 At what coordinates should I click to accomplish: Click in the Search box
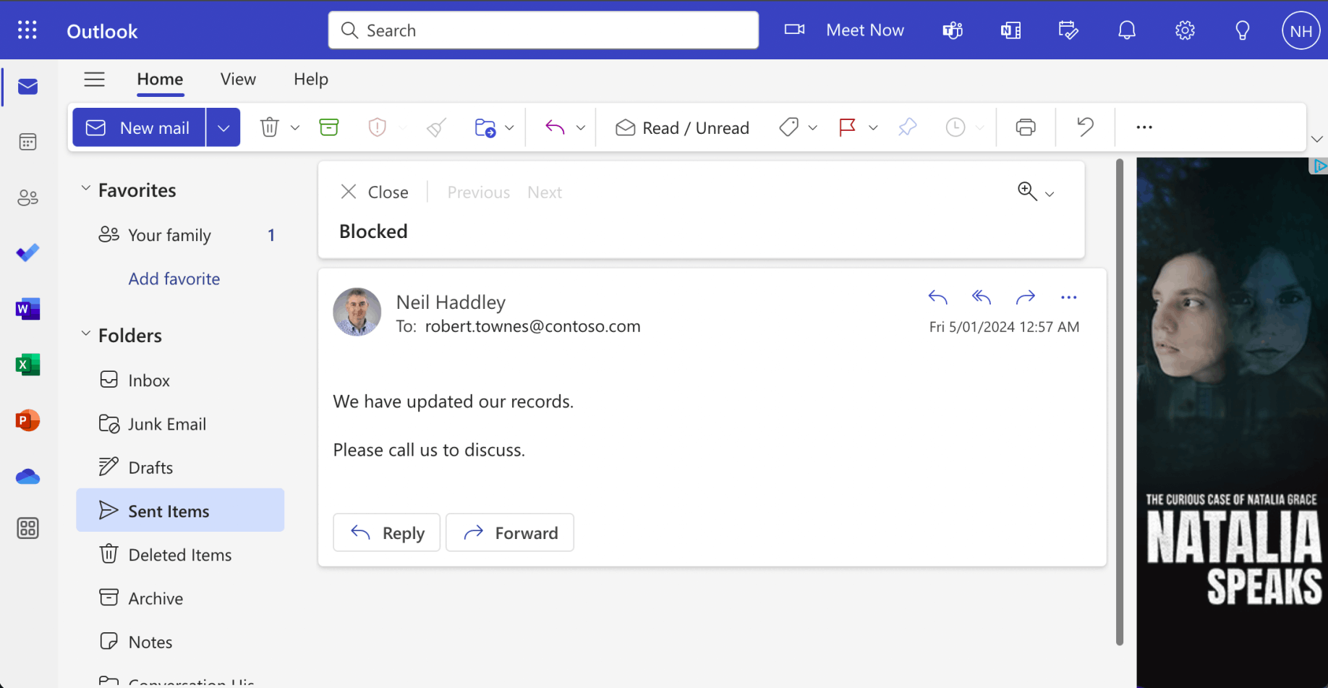pyautogui.click(x=543, y=30)
